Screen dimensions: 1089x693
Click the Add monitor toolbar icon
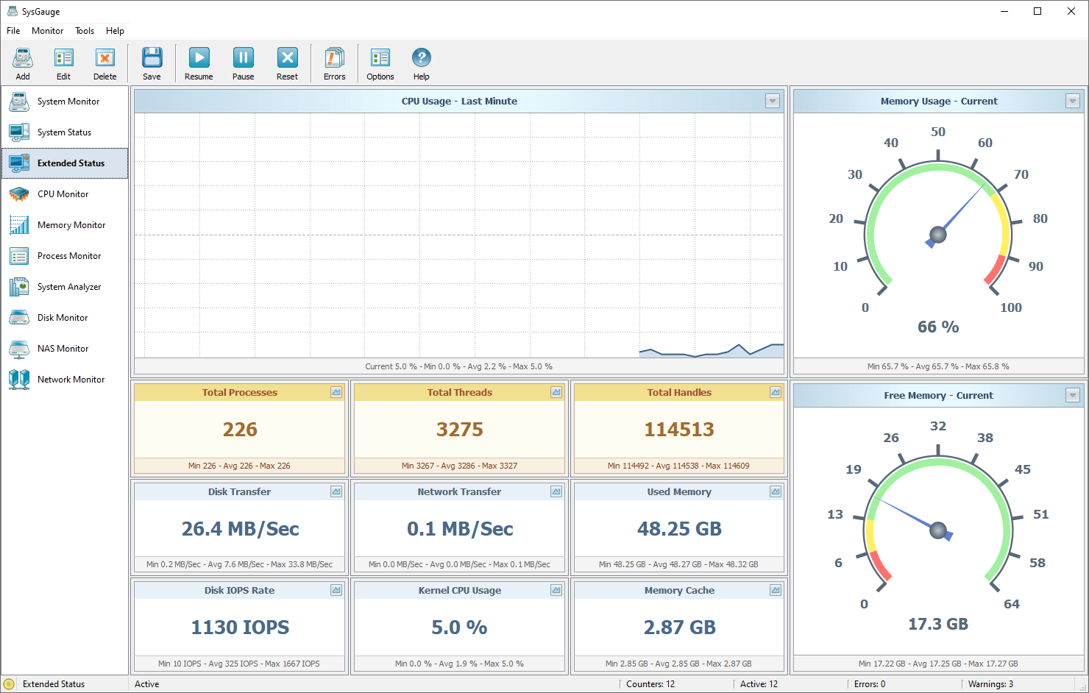23,58
